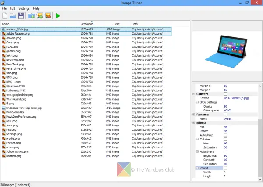Click the file icon of chrome.png
Viewport: 263px width, 187px height.
click(4, 38)
